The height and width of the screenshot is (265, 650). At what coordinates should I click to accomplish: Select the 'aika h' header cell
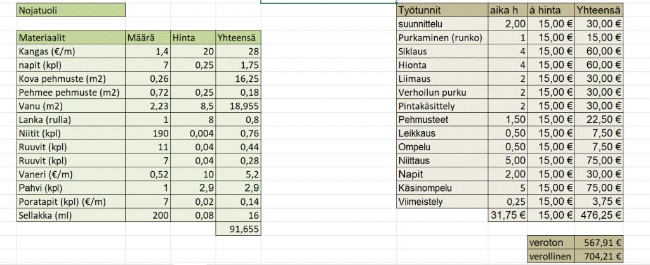(x=508, y=10)
